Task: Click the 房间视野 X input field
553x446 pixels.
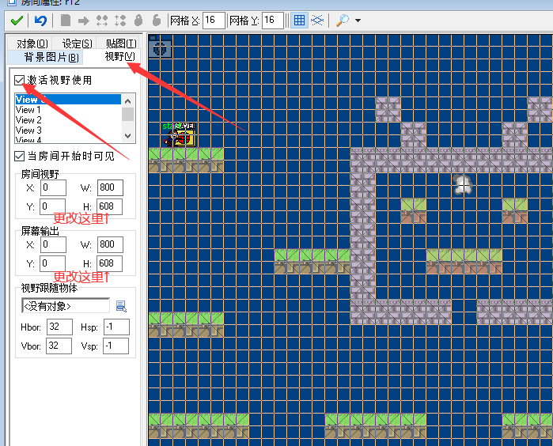Action: point(53,187)
